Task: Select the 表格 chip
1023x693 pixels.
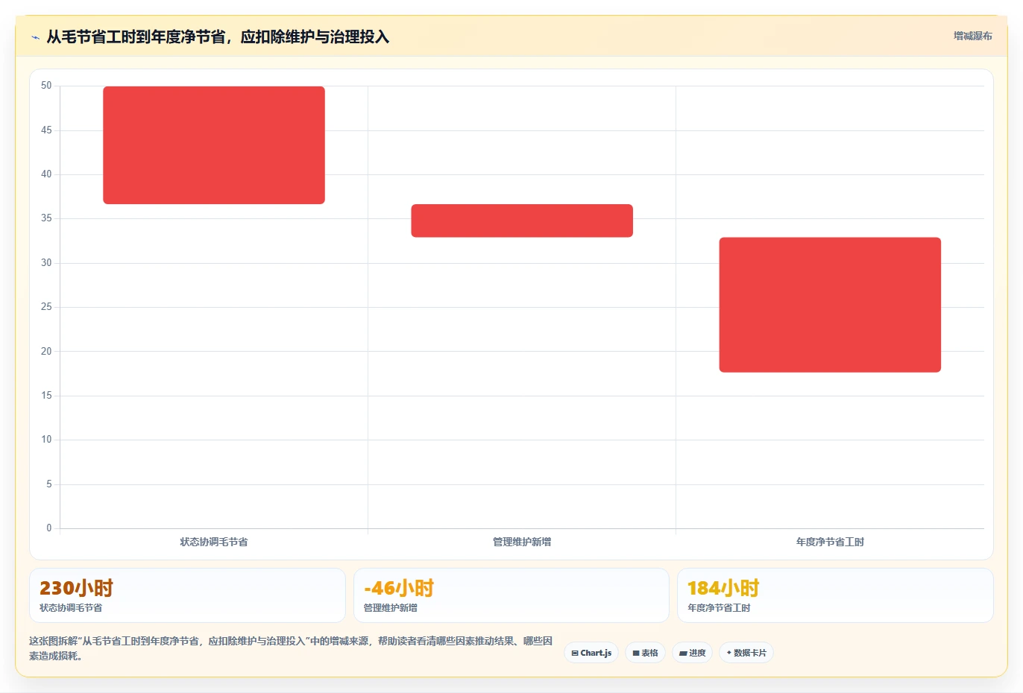Action: click(x=646, y=653)
